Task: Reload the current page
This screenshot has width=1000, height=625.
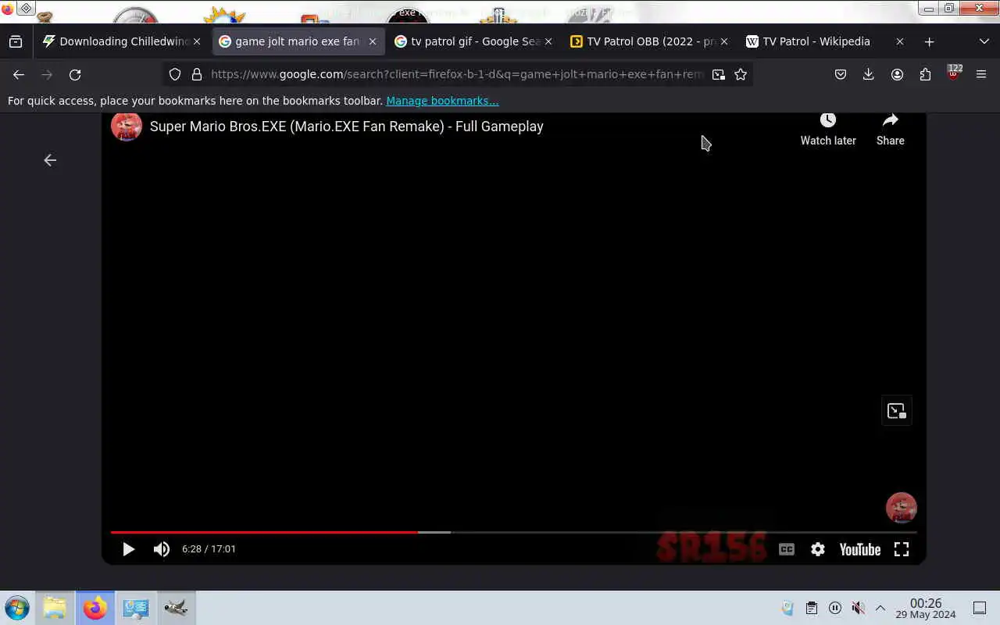Action: 75,74
